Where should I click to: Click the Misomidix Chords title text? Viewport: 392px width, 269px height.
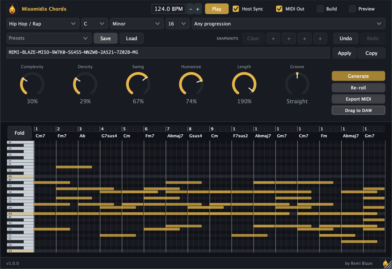[x=44, y=9]
